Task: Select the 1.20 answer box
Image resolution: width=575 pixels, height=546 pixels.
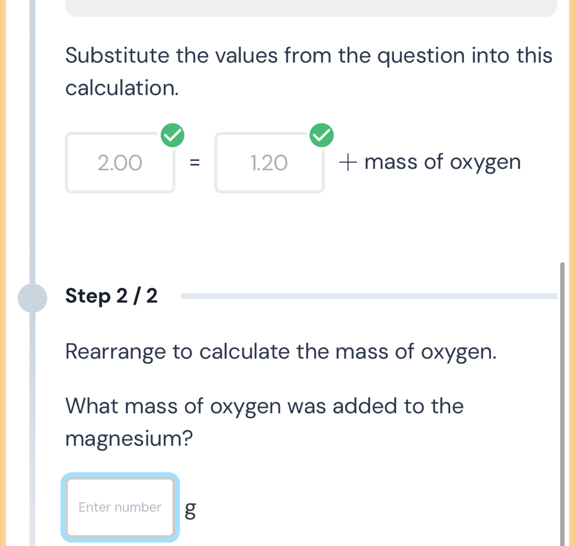Action: (x=269, y=163)
